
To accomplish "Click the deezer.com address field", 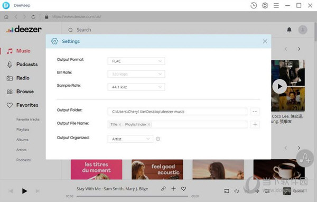I will (77, 16).
